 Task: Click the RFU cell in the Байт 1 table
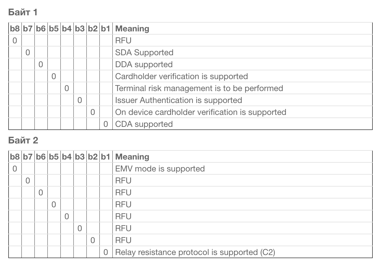tap(123, 40)
